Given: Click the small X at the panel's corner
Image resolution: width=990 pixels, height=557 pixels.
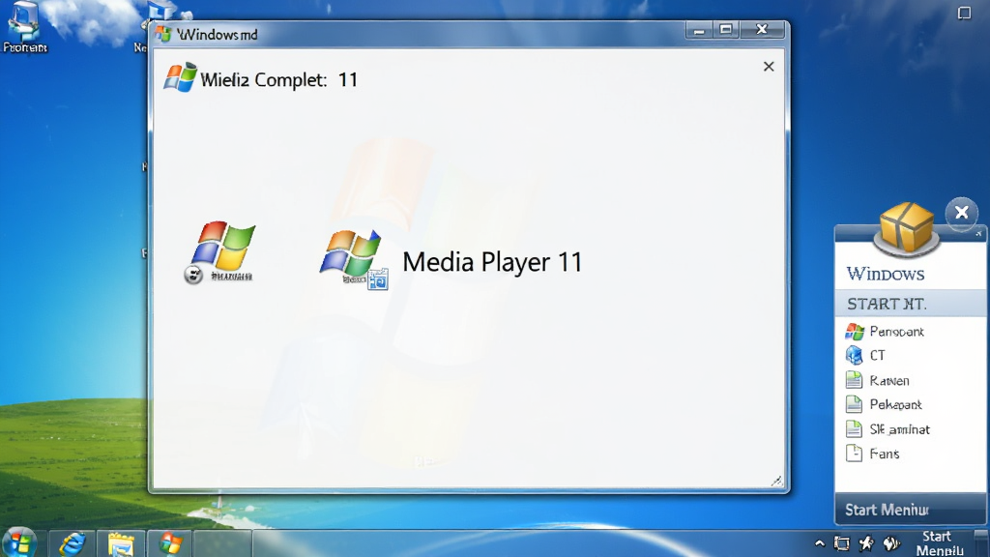Looking at the screenshot, I should click(978, 234).
